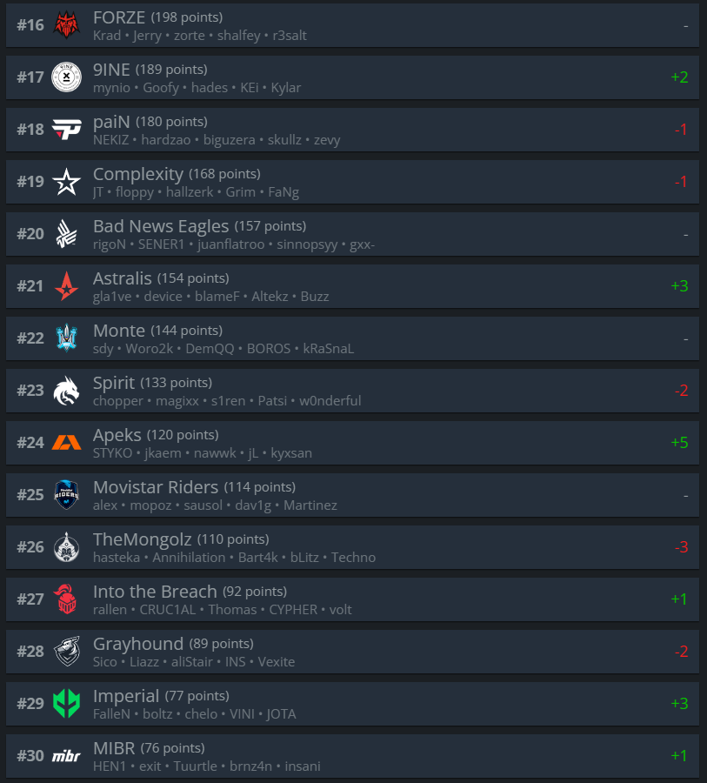707x783 pixels.
Task: Open the Bad News Eagles logo
Action: click(66, 234)
